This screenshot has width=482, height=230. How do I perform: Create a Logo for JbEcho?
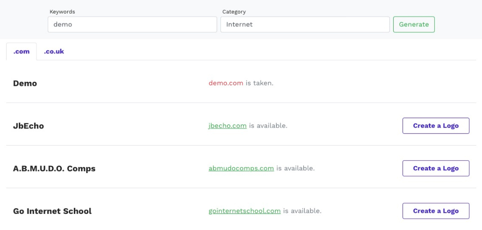436,126
